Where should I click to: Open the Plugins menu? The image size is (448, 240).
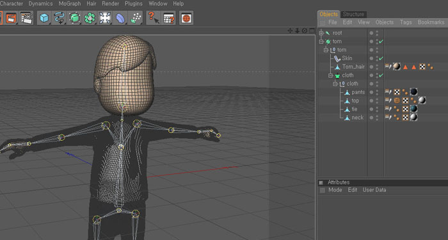[x=134, y=4]
